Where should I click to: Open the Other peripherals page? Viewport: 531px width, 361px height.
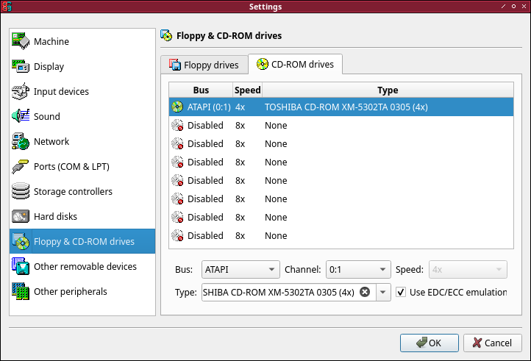pyautogui.click(x=82, y=291)
